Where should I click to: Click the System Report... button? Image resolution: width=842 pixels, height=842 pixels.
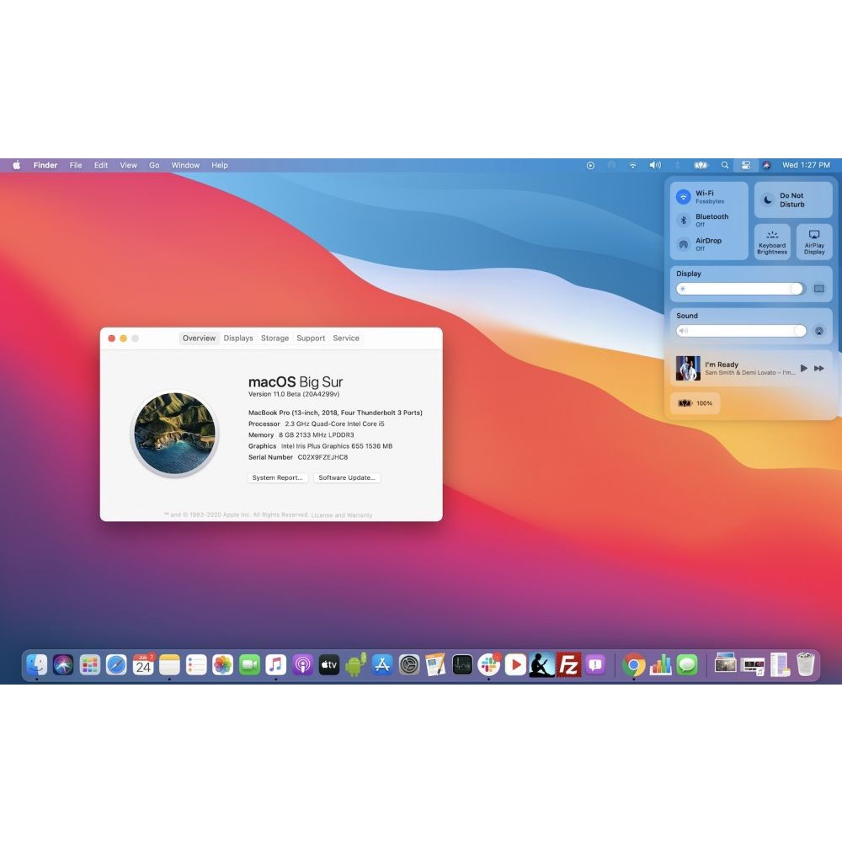(278, 477)
